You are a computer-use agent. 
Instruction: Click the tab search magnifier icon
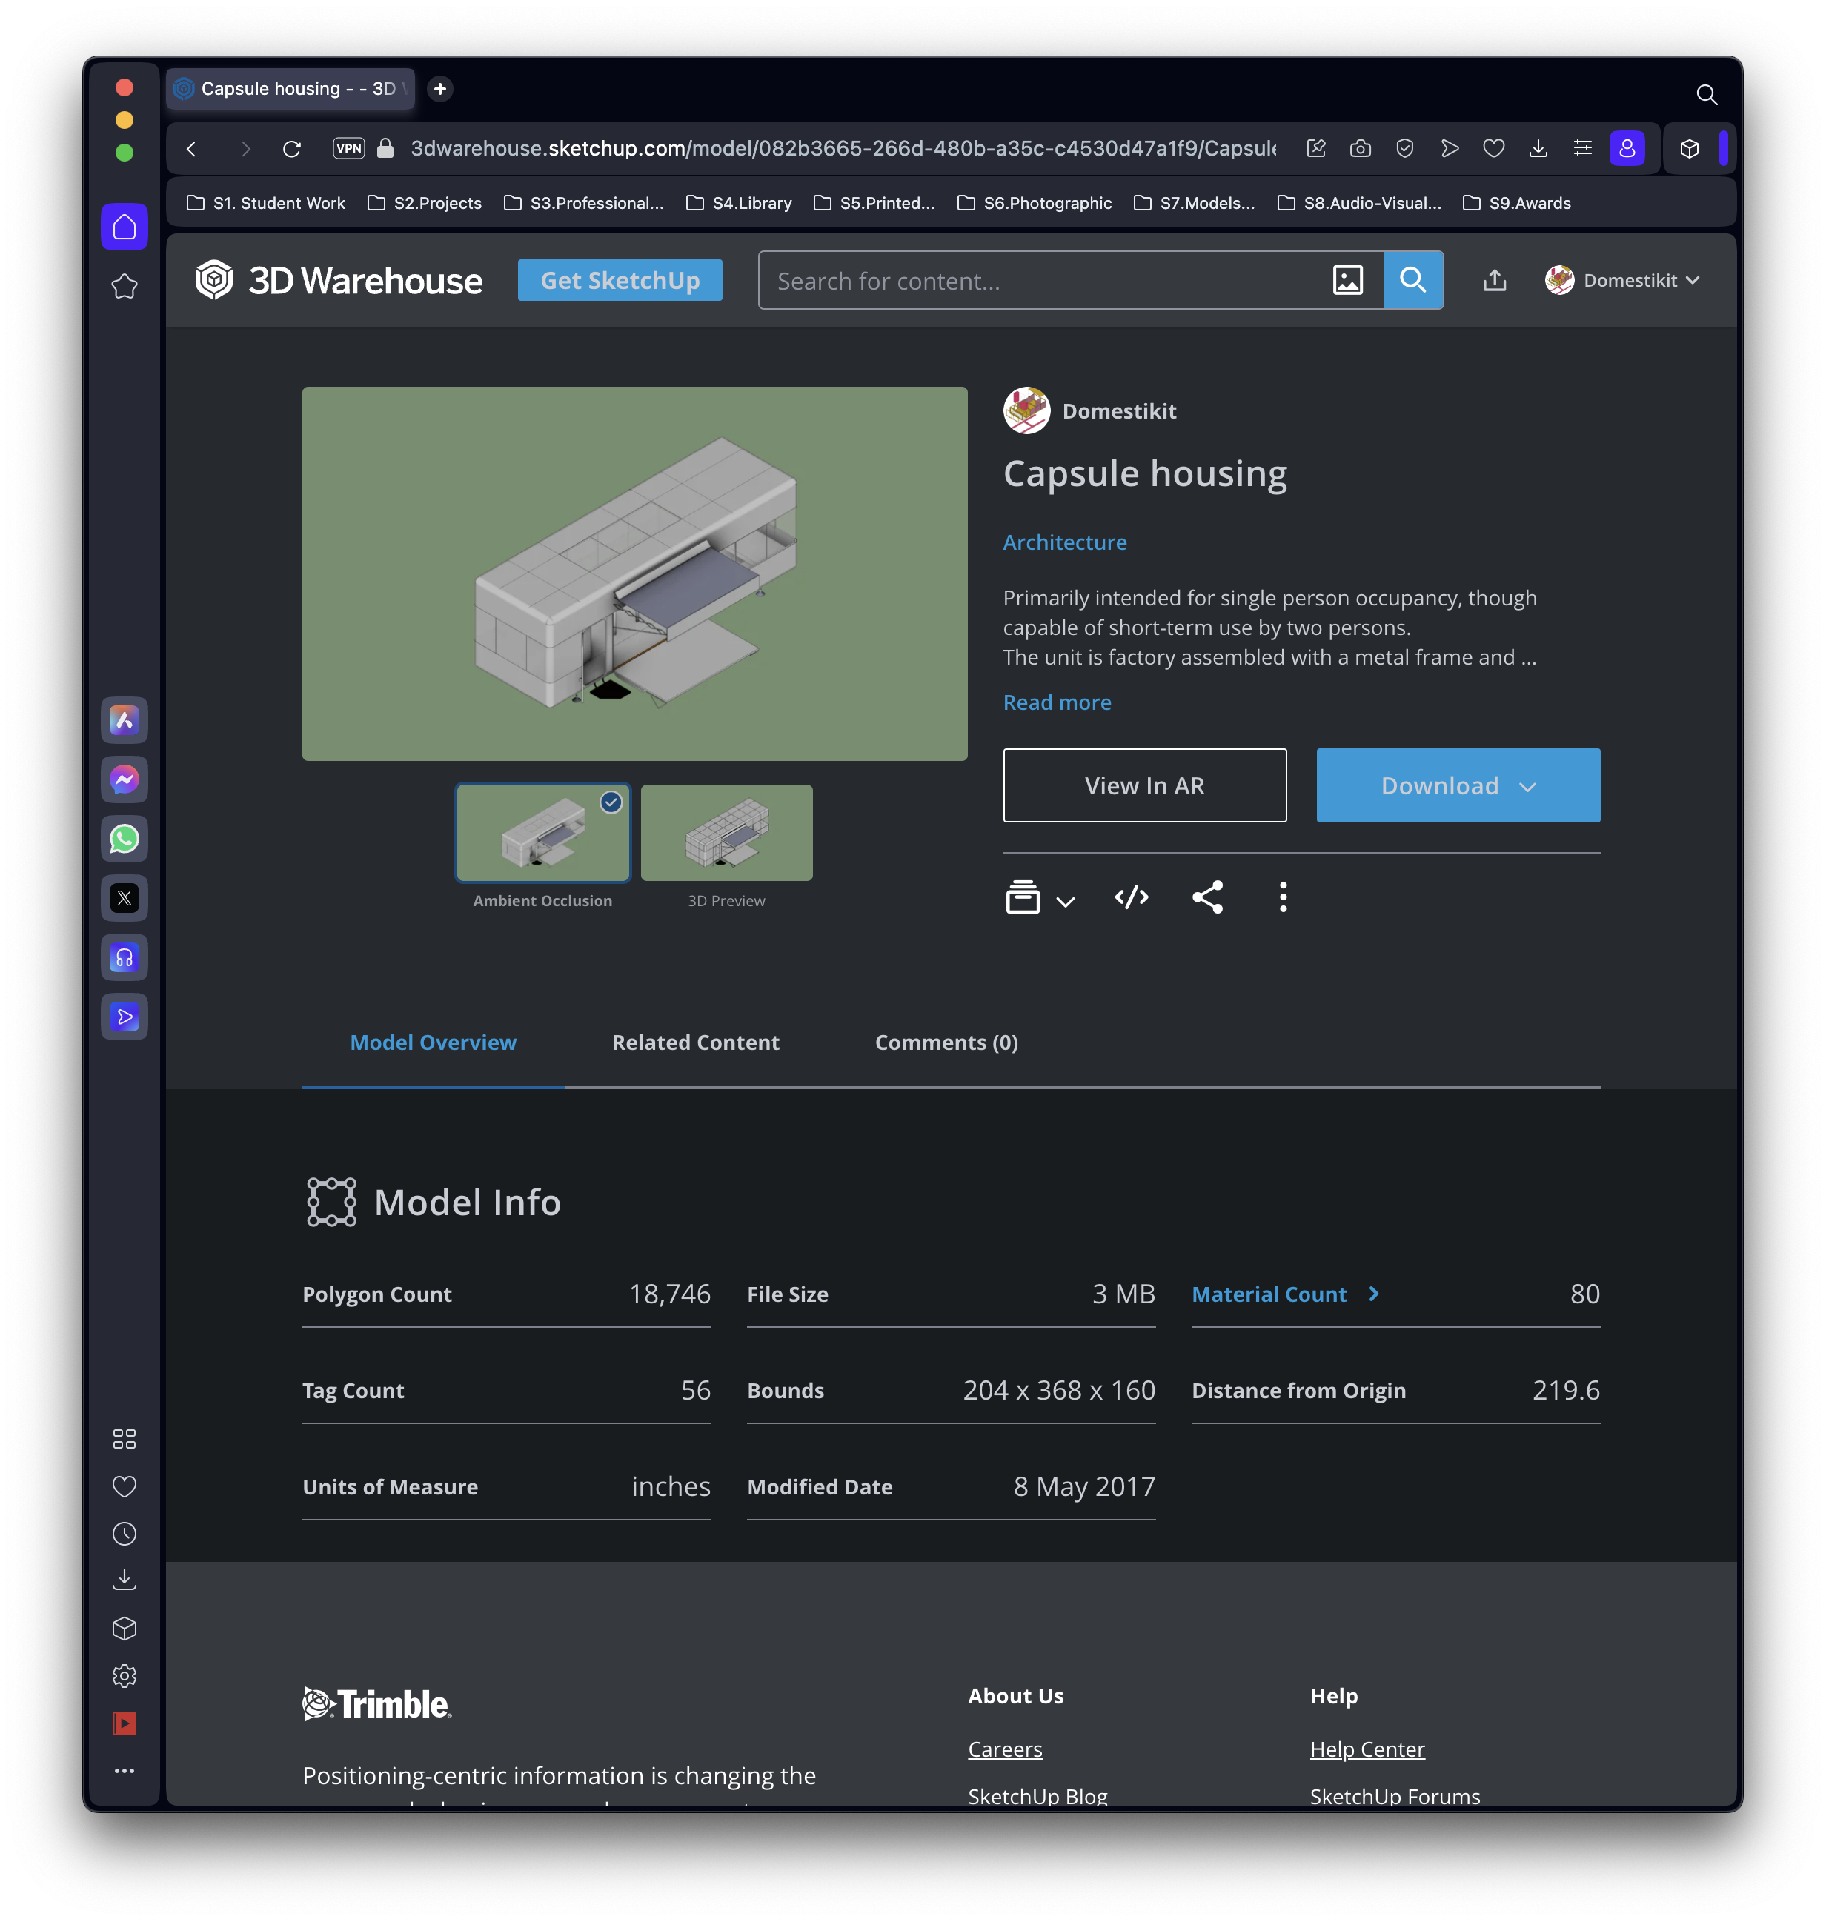tap(1706, 94)
